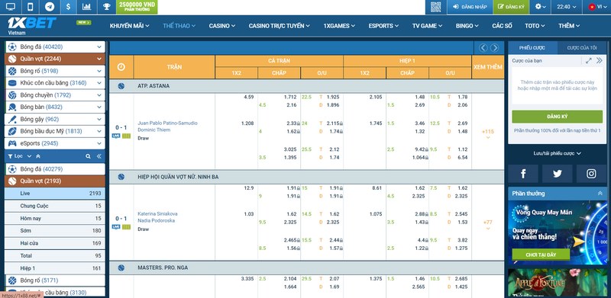The width and height of the screenshot is (611, 298).
Task: Go to next page with right arrow
Action: click(x=494, y=48)
